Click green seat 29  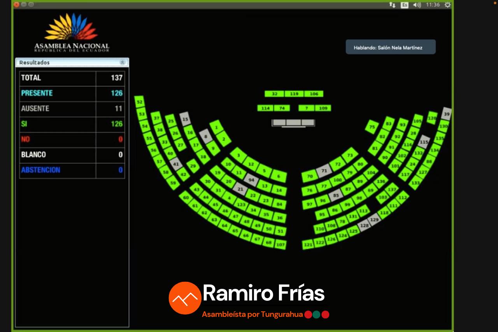[193, 166]
